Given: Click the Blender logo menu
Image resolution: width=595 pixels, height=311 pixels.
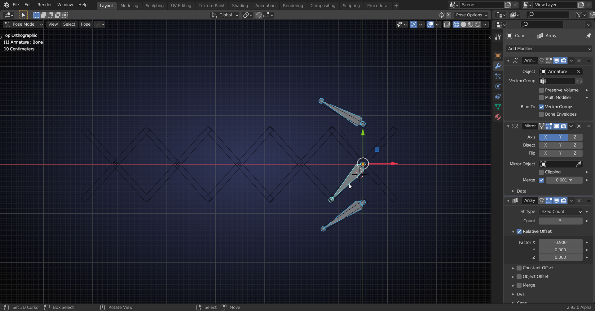Looking at the screenshot, I should point(6,5).
